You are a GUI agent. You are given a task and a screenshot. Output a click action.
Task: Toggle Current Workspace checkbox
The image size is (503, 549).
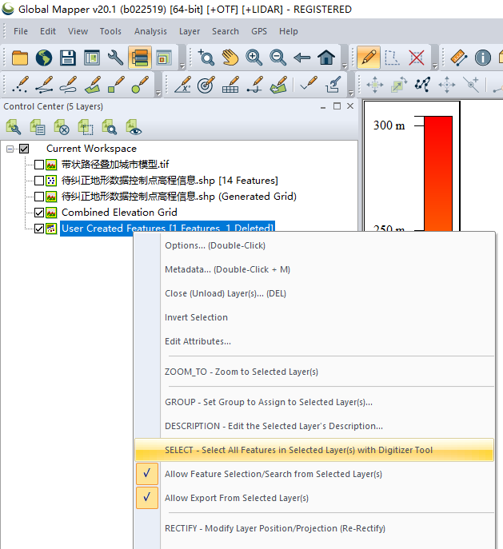(x=24, y=149)
